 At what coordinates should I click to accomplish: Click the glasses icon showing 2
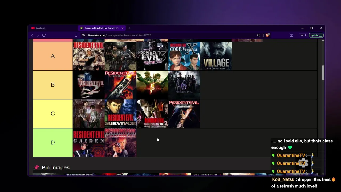303,35
